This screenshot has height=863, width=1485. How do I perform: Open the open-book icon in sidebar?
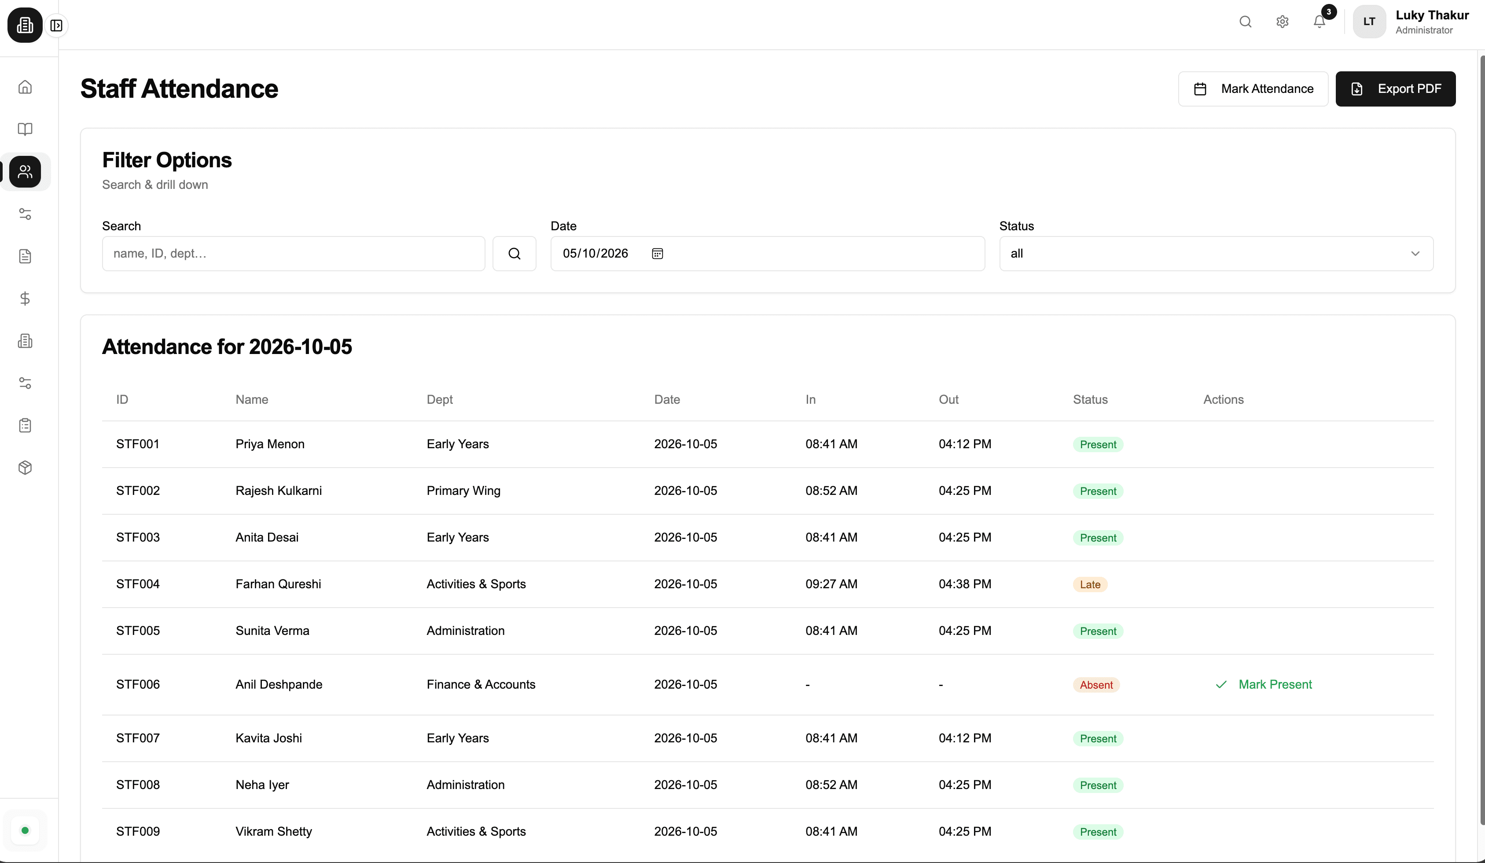click(x=25, y=129)
